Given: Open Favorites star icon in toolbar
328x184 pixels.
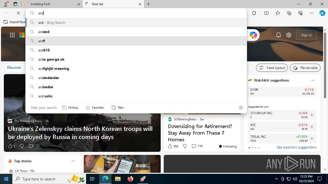Looking at the screenshot, I should click(278, 13).
